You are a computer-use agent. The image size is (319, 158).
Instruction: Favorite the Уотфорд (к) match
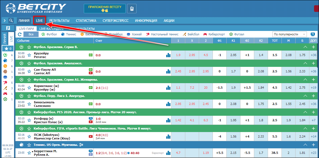coord(29,120)
